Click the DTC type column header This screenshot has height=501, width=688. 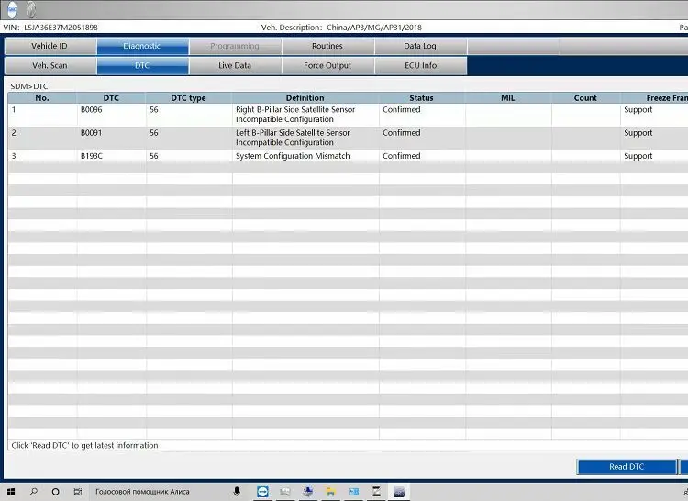(189, 98)
